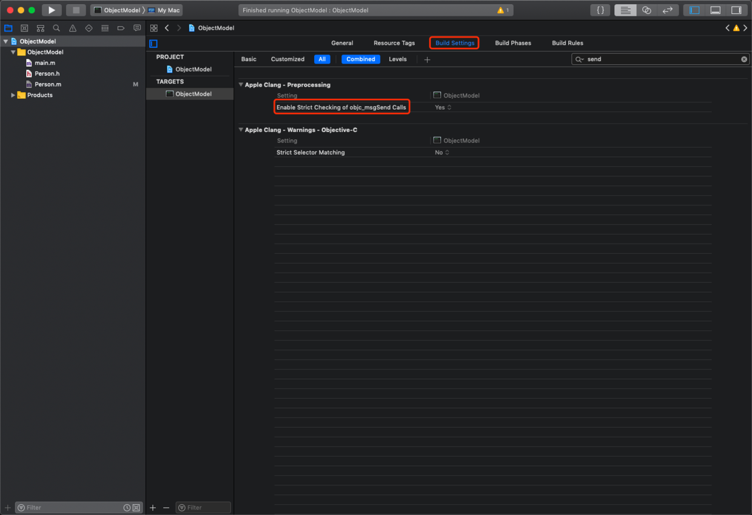Choose the My Mac run destination
This screenshot has width=752, height=515.
pyautogui.click(x=164, y=10)
